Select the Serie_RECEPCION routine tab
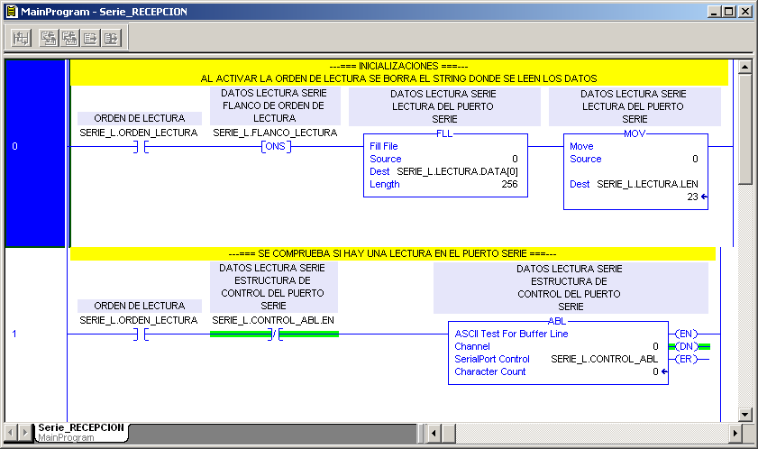The width and height of the screenshot is (758, 449). click(x=81, y=432)
